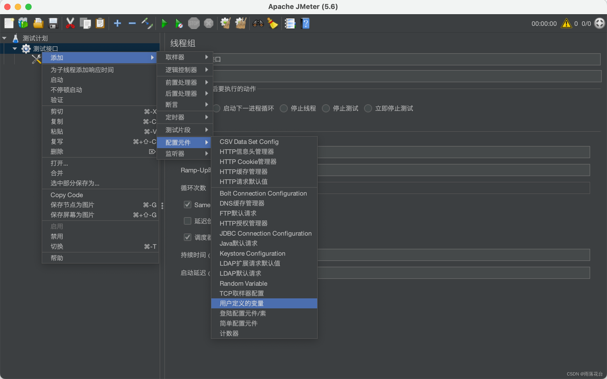607x379 pixels.
Task: Click the binoculars Search toolbar icon
Action: pyautogui.click(x=258, y=23)
